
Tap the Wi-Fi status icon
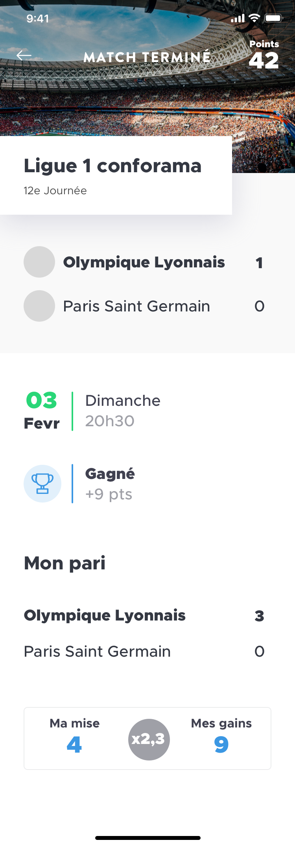254,18
